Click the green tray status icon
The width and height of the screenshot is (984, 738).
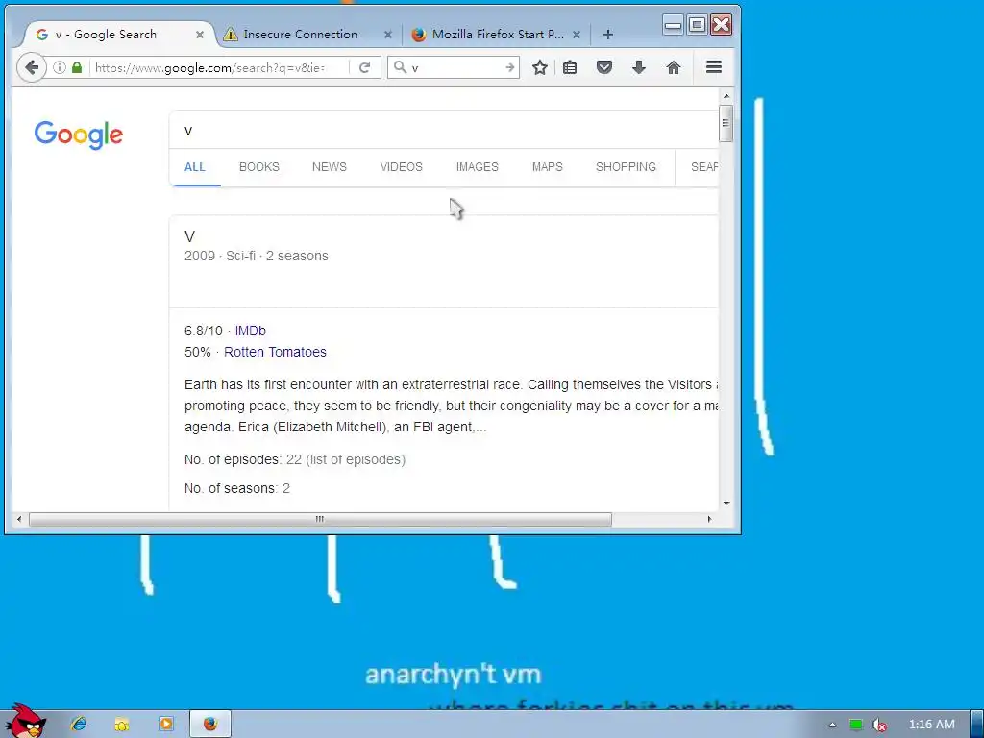click(x=855, y=725)
